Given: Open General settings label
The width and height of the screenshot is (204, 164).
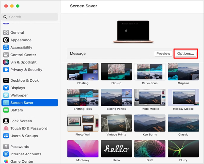Looking at the screenshot, I should [17, 32].
